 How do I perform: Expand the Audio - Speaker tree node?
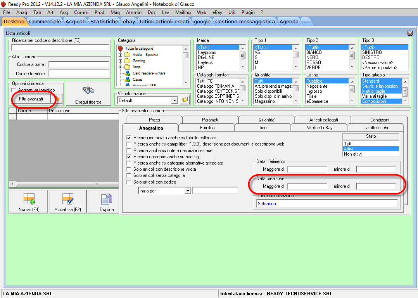tap(120, 55)
